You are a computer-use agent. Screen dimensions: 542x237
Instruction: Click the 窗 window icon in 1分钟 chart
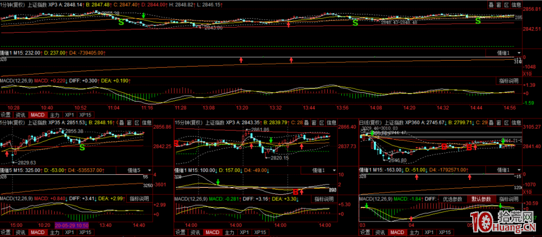[x=499, y=5]
